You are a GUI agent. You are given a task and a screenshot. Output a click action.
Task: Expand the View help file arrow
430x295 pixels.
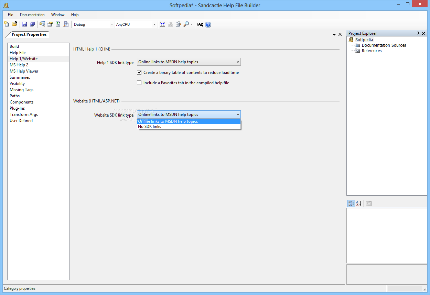(x=192, y=24)
